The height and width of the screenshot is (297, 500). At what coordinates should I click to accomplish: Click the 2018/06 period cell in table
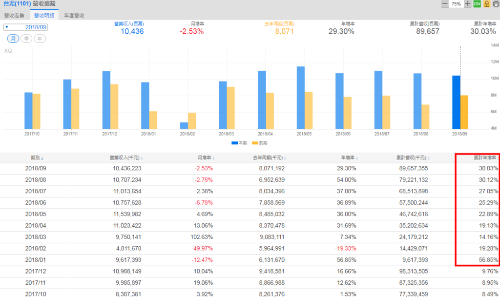(36, 203)
